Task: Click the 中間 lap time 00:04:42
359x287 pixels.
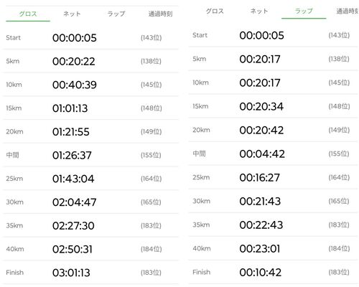Action: coord(262,154)
